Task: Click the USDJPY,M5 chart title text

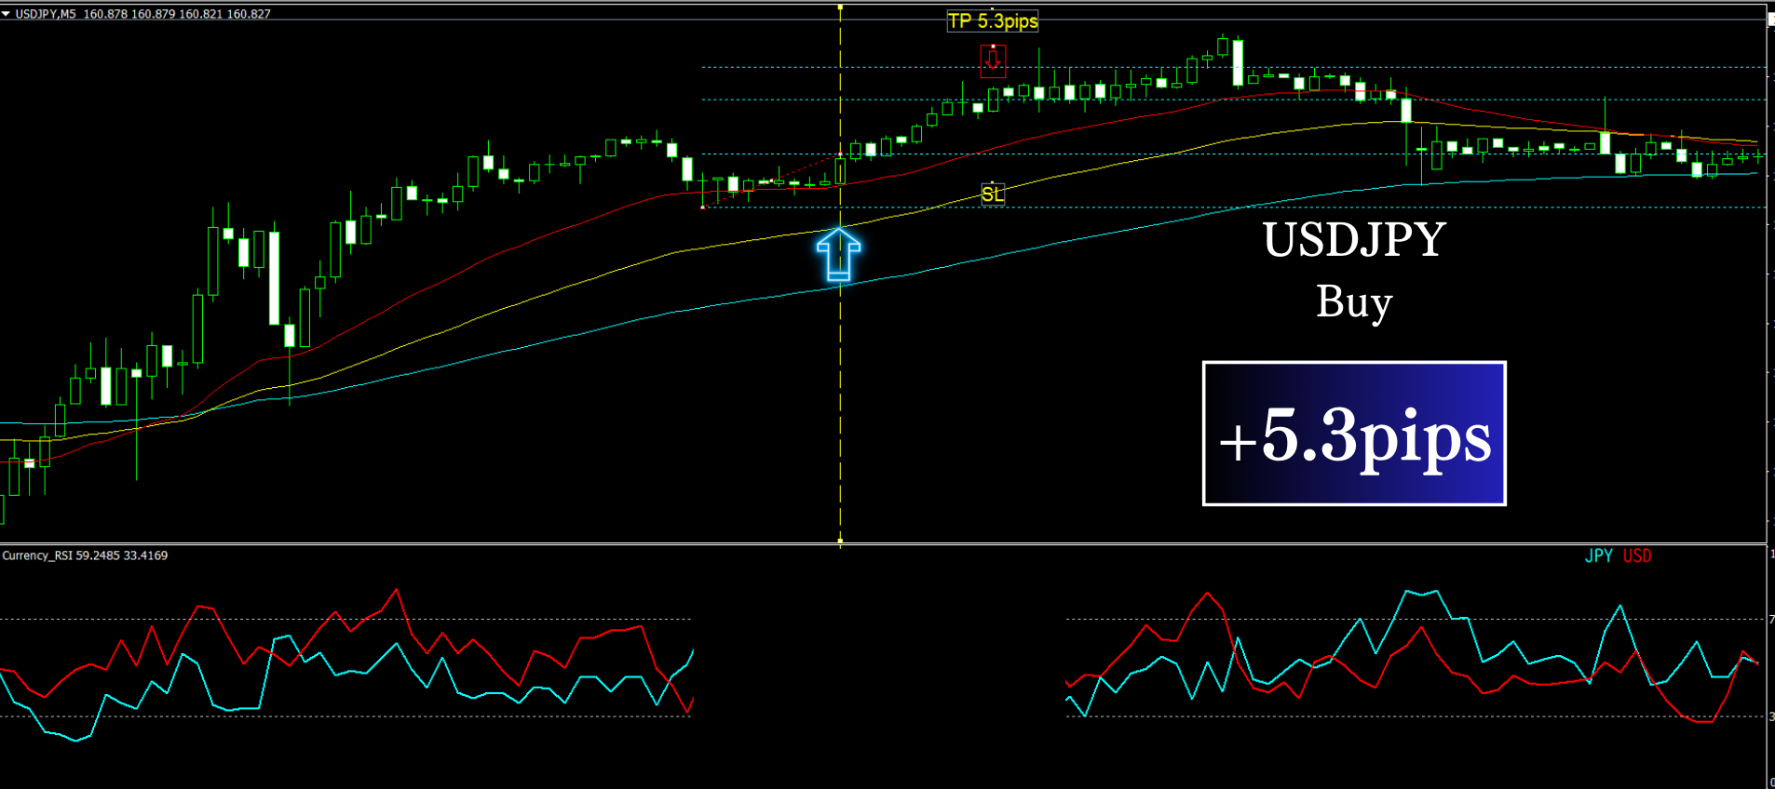Action: point(46,14)
